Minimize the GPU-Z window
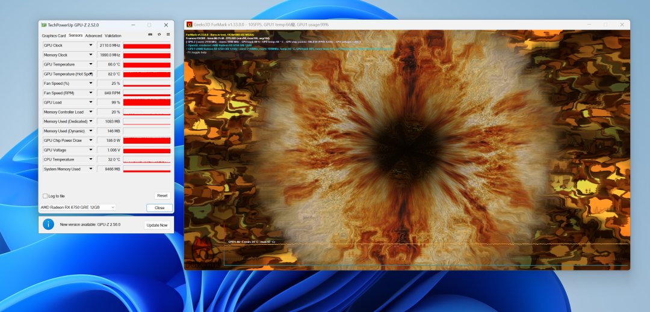The width and height of the screenshot is (650, 312). [132, 25]
